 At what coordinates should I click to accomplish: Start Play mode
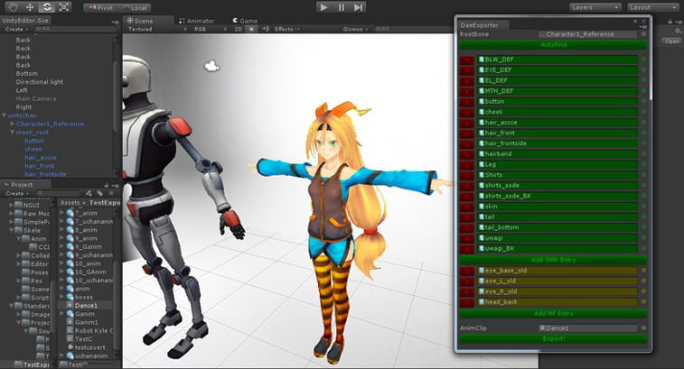(x=323, y=7)
